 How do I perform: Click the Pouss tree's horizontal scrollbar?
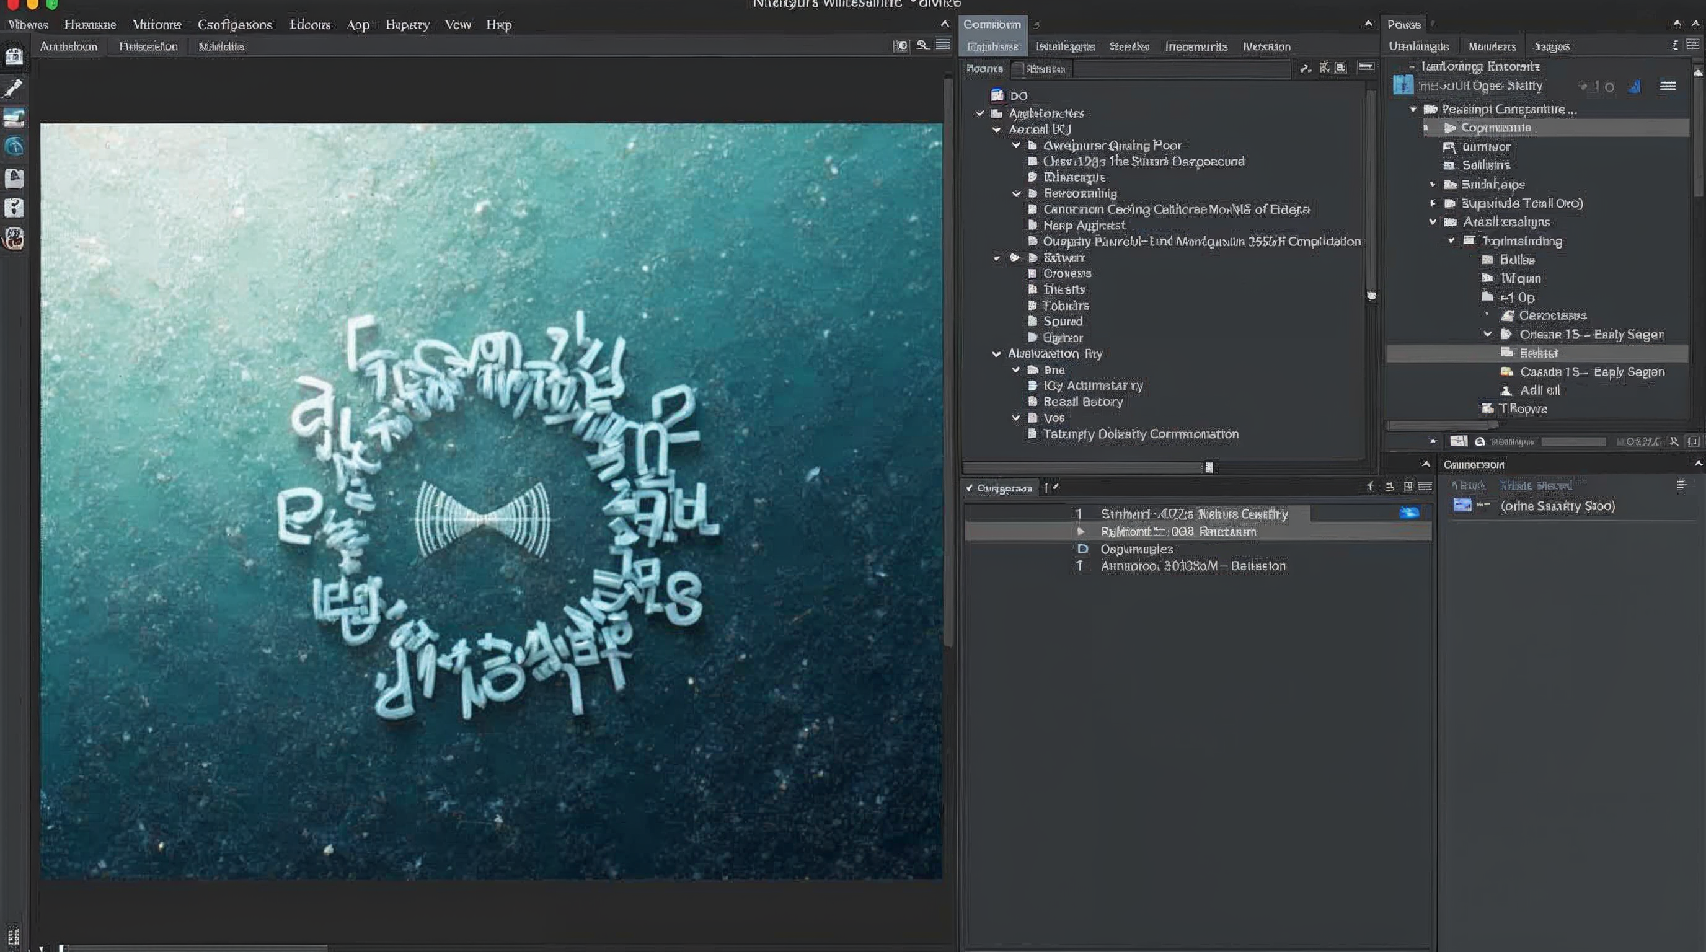[1443, 425]
